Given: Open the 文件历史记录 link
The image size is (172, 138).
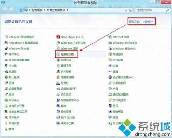Looking at the screenshot, I should (x=16, y=106).
